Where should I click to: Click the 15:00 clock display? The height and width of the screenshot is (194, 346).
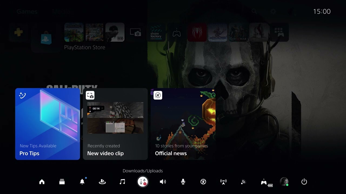click(322, 11)
